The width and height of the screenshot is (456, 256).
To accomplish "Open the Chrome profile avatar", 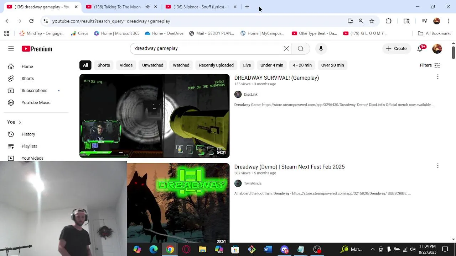I will (x=437, y=21).
